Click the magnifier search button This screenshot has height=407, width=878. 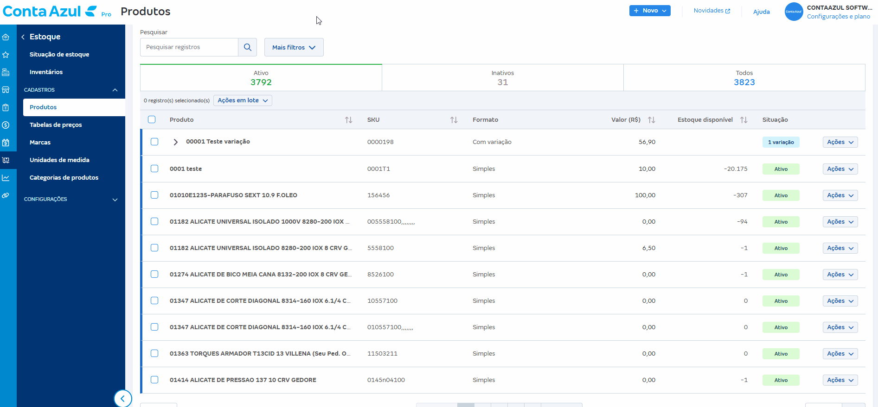(x=248, y=47)
